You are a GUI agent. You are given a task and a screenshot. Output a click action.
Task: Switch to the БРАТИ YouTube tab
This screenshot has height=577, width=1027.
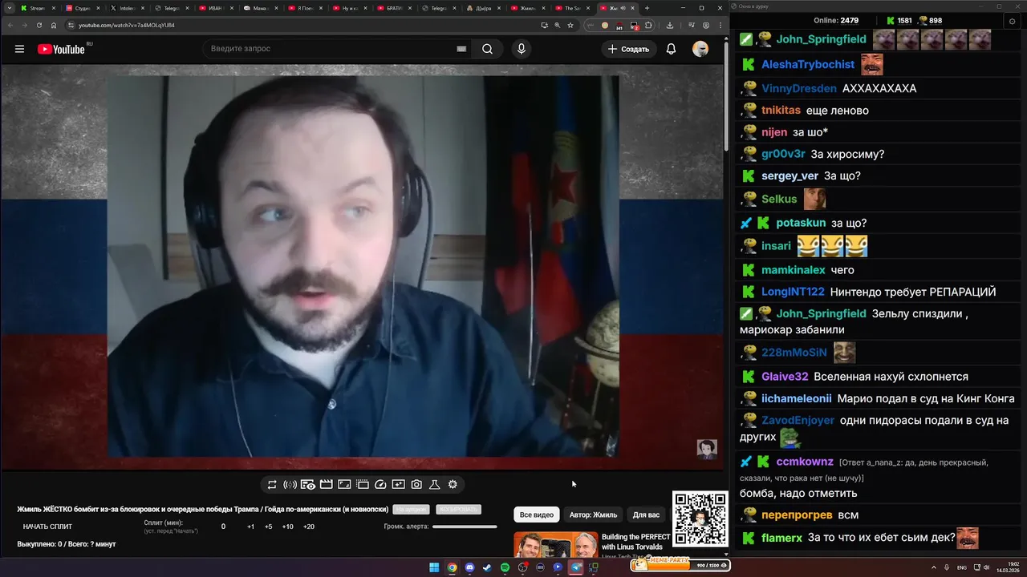[x=395, y=8]
